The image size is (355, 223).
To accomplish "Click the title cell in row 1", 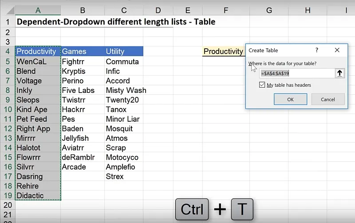I will click(x=115, y=22).
